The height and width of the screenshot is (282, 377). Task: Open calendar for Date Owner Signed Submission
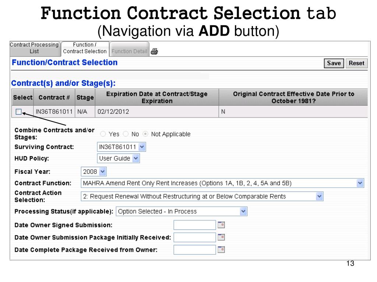(x=221, y=225)
